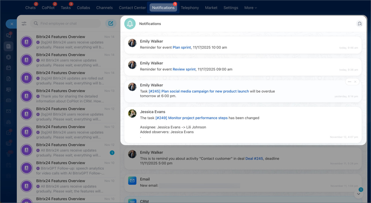
Task: Click the scroll-down chevron button with badge
Action: click(359, 194)
